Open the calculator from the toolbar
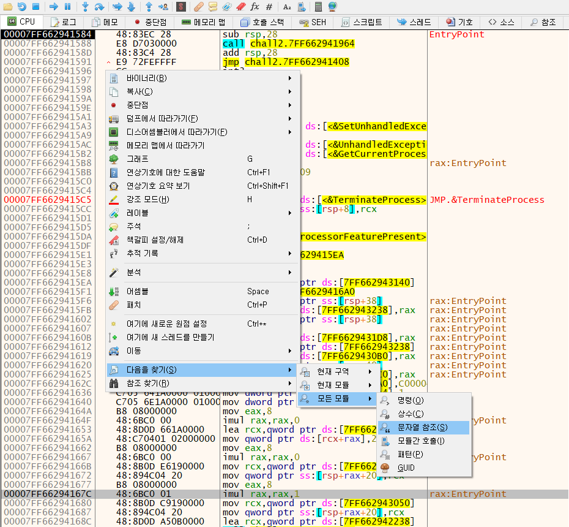This screenshot has width=569, height=527. pos(318,7)
